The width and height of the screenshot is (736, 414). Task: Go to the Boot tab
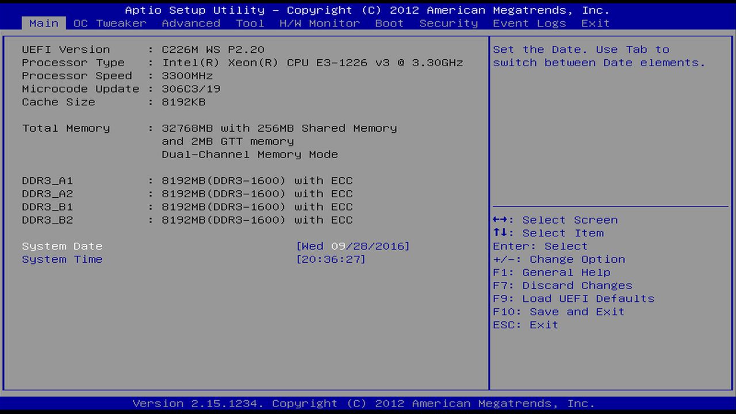[x=389, y=23]
